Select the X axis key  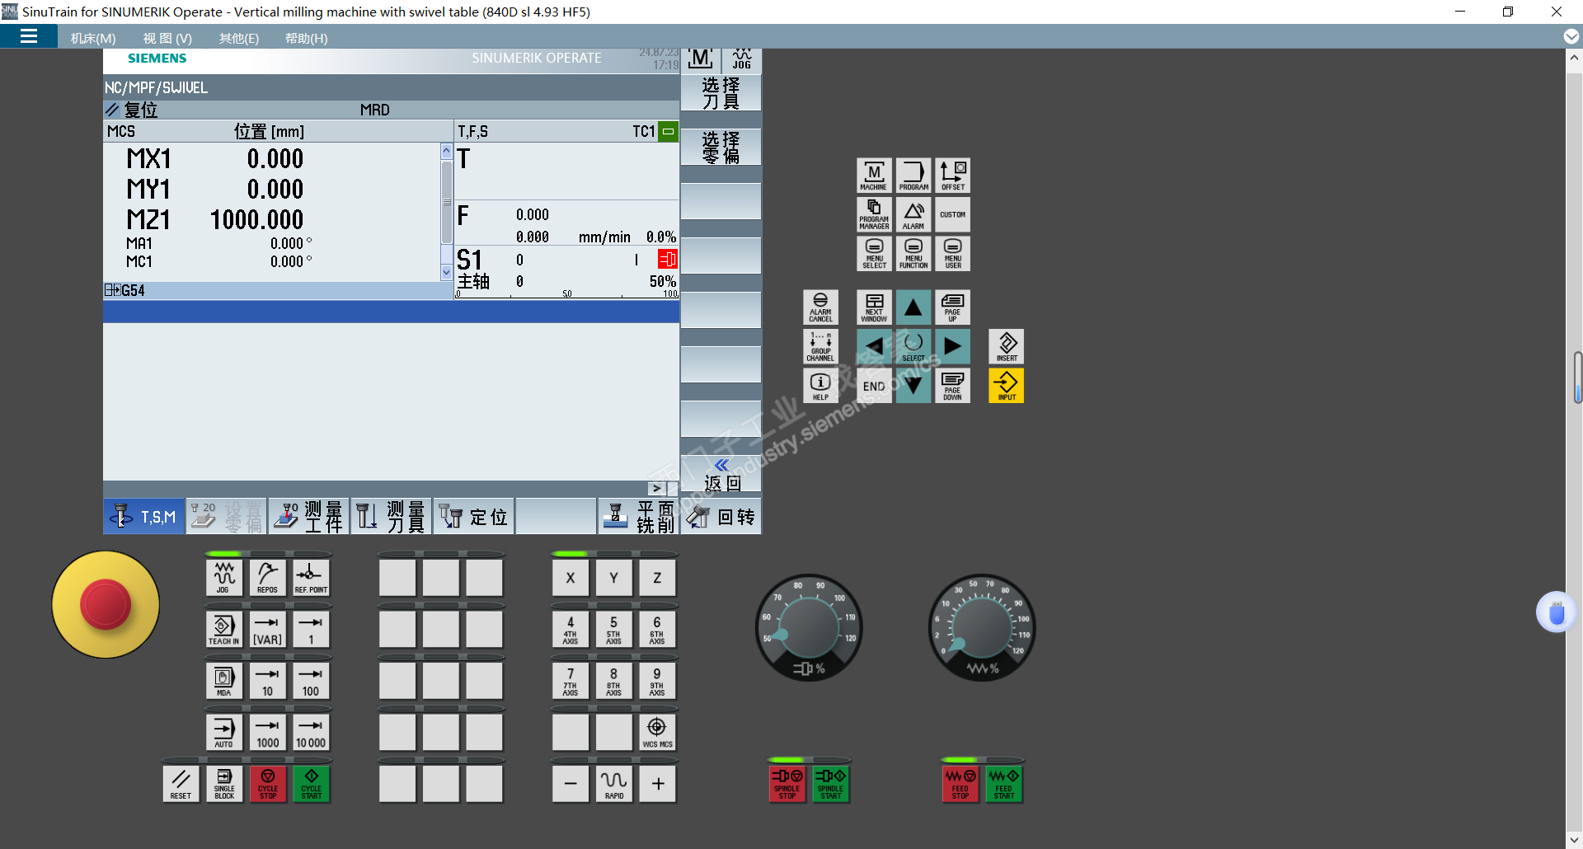coord(571,578)
